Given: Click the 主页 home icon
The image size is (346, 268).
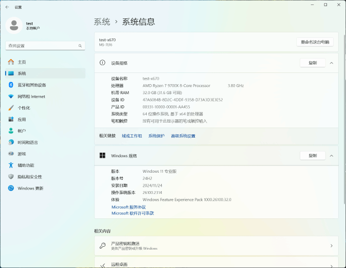Looking at the screenshot, I should click(11, 62).
